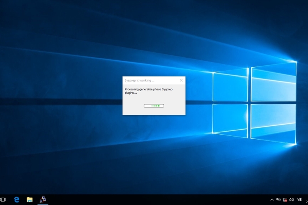The image size is (308, 205).
Task: Select the running Sysprep taskbar icon
Action: [x=43, y=200]
